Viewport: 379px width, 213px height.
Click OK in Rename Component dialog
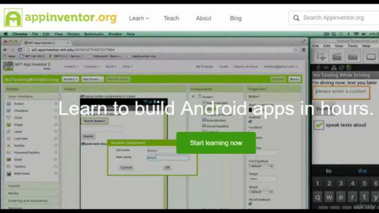point(167,167)
